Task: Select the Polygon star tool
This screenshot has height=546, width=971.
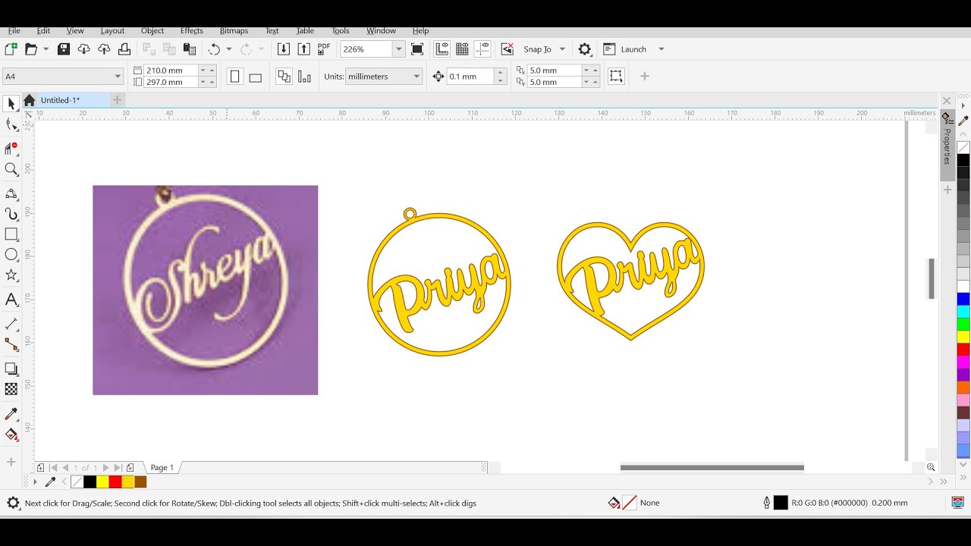Action: pyautogui.click(x=11, y=275)
